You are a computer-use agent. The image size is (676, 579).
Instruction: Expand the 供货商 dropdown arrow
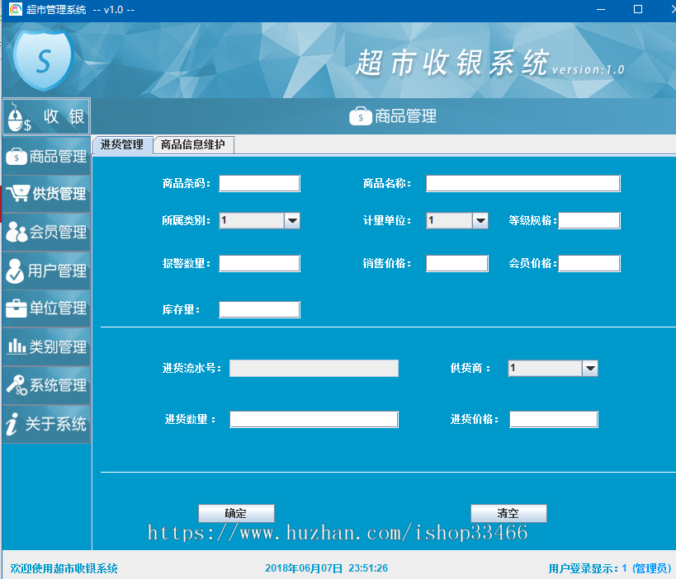590,369
